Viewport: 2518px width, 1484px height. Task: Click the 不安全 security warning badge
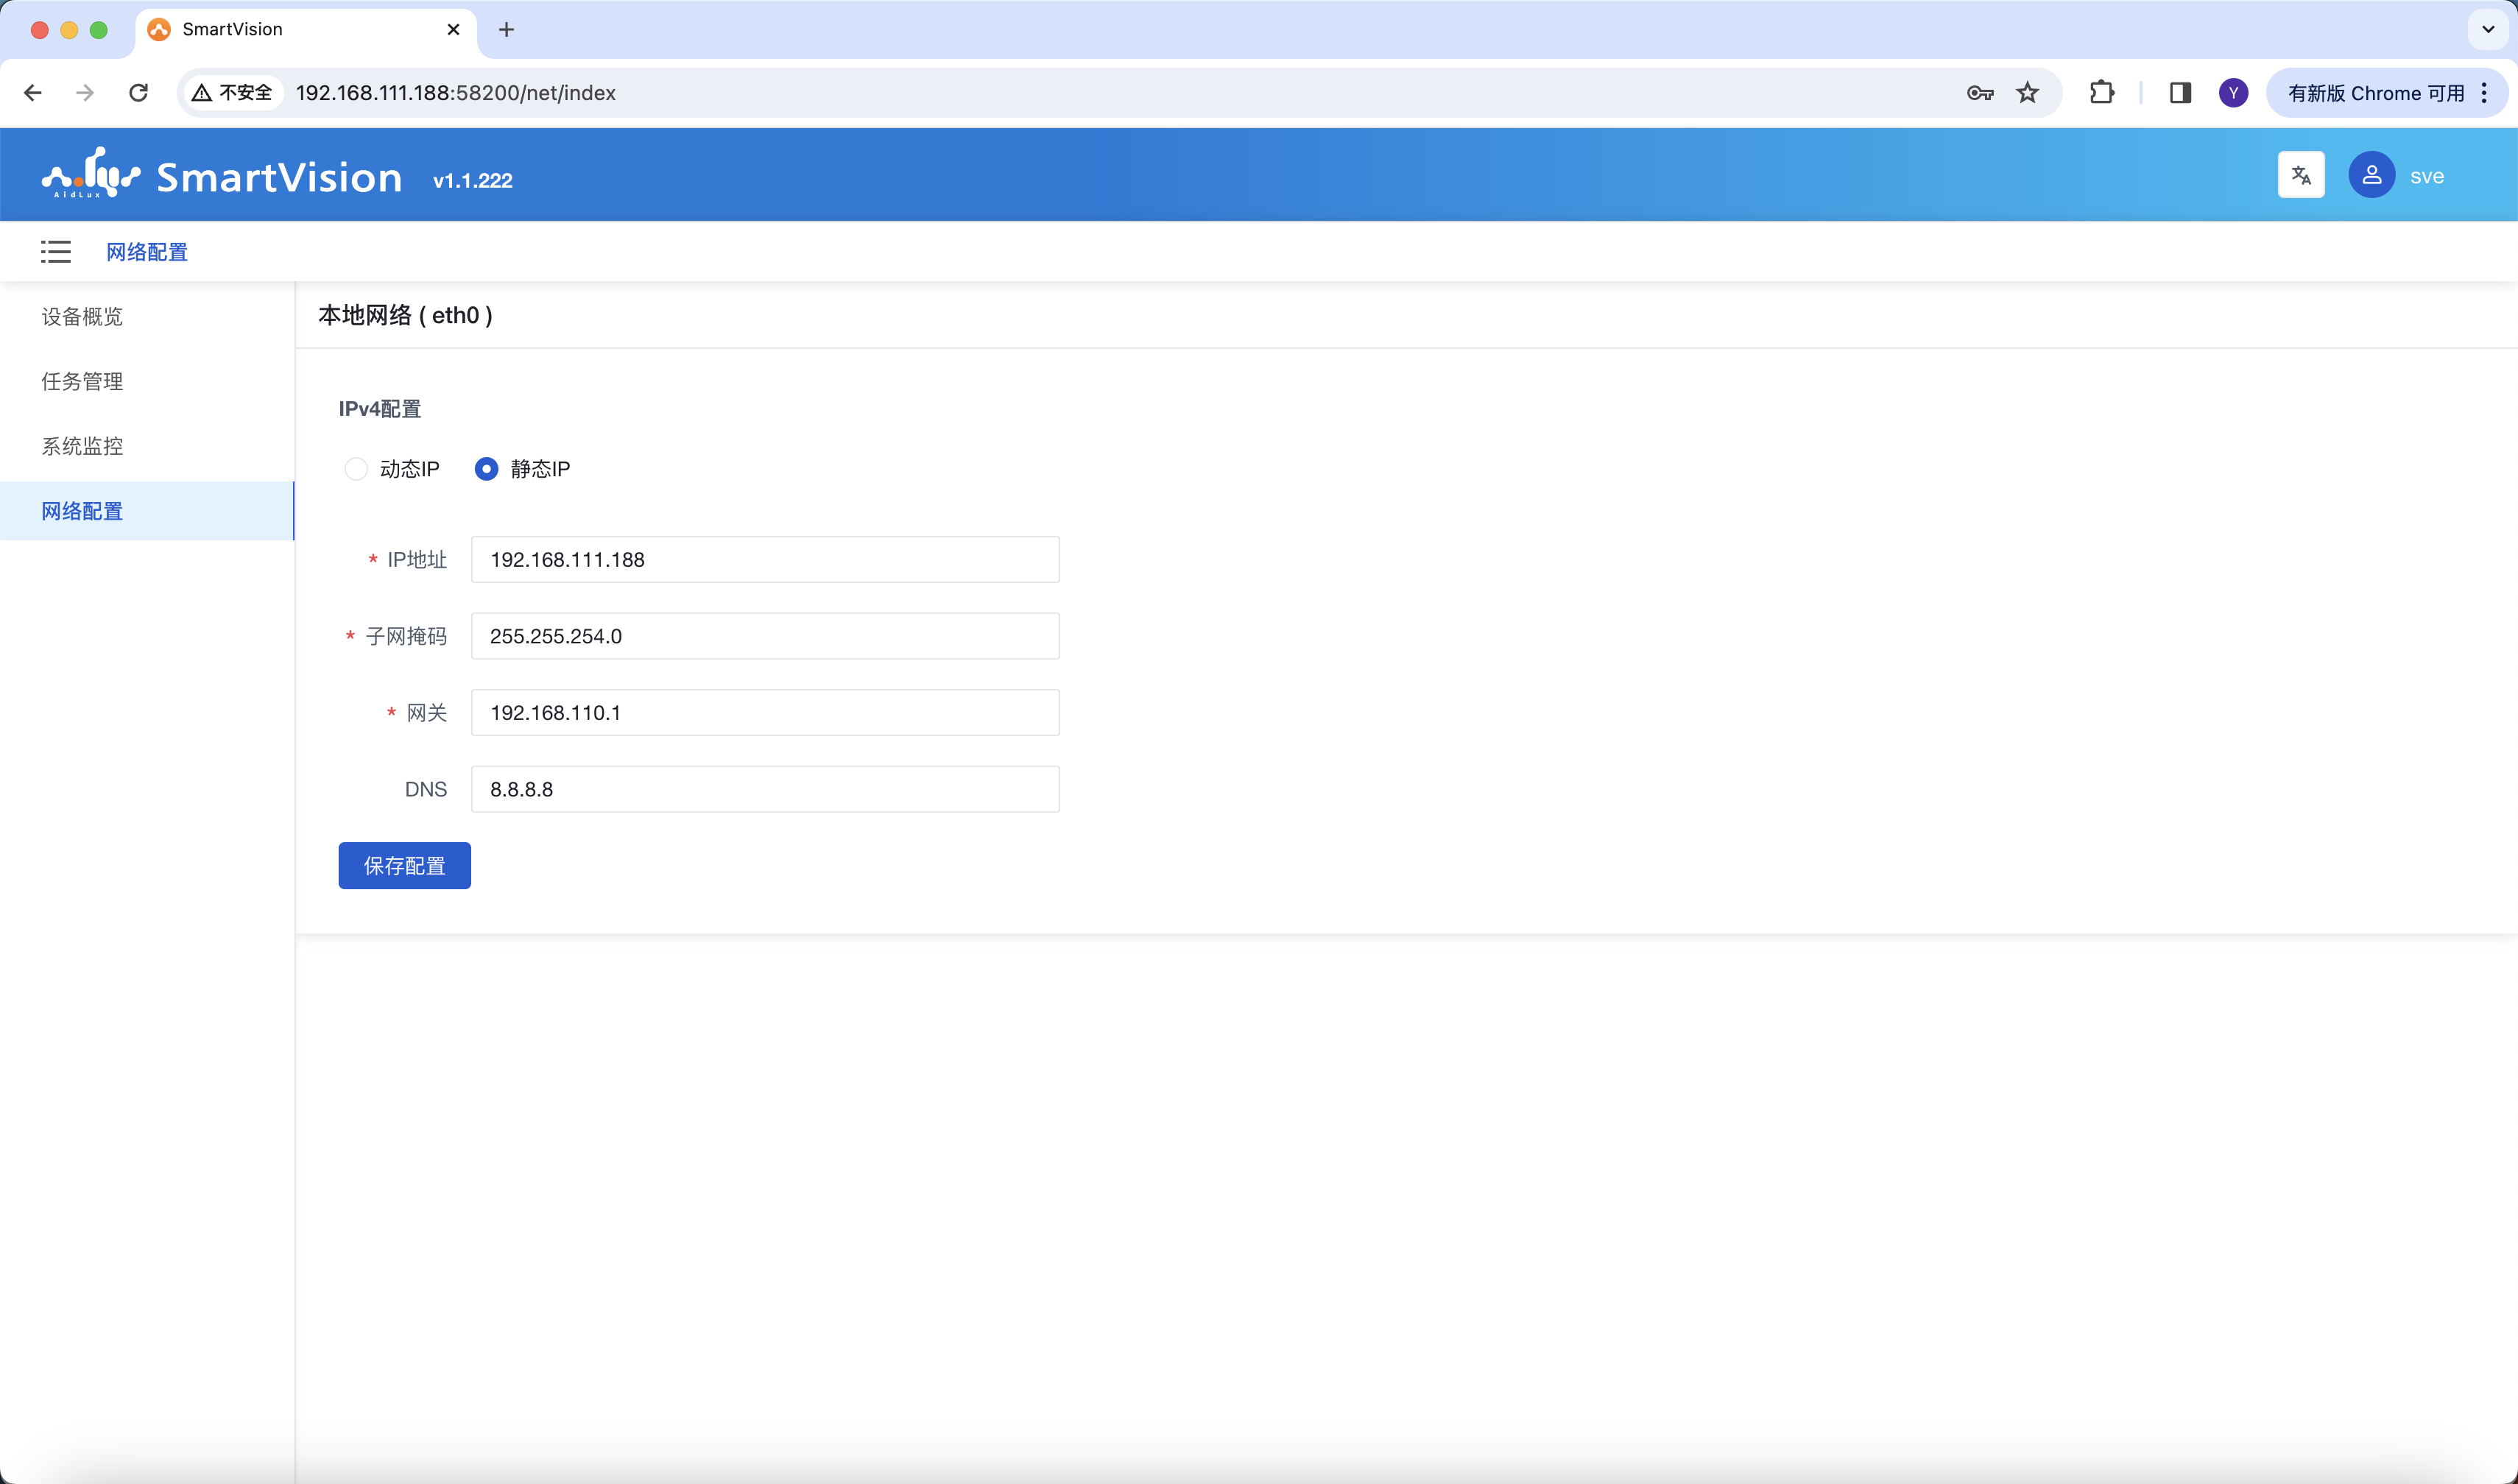click(x=232, y=93)
